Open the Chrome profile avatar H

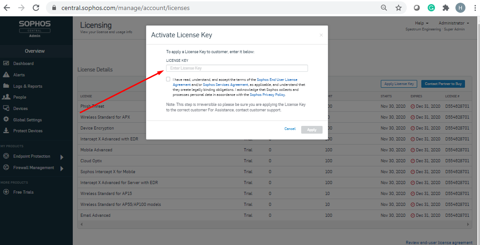pos(460,8)
